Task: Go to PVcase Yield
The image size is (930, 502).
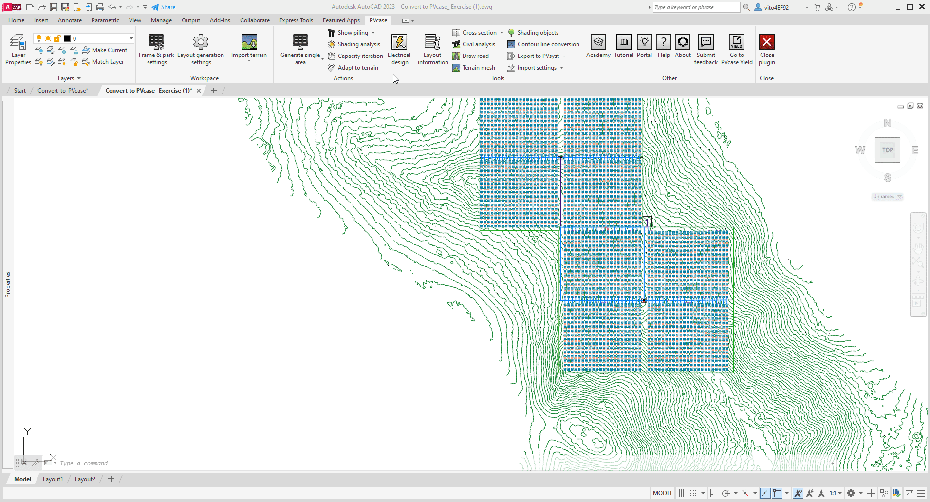Action: click(737, 49)
